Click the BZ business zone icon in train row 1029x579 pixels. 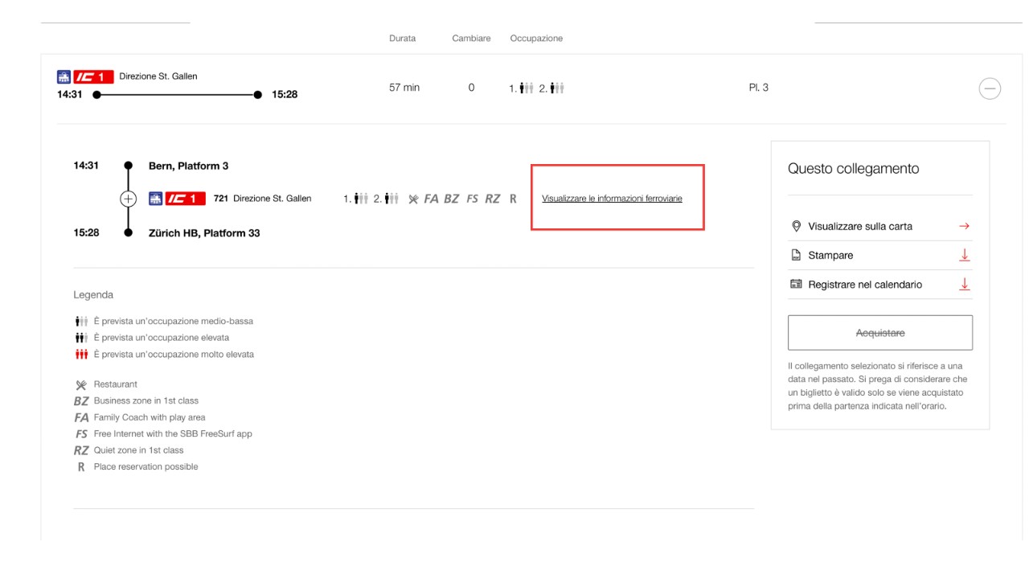451,199
